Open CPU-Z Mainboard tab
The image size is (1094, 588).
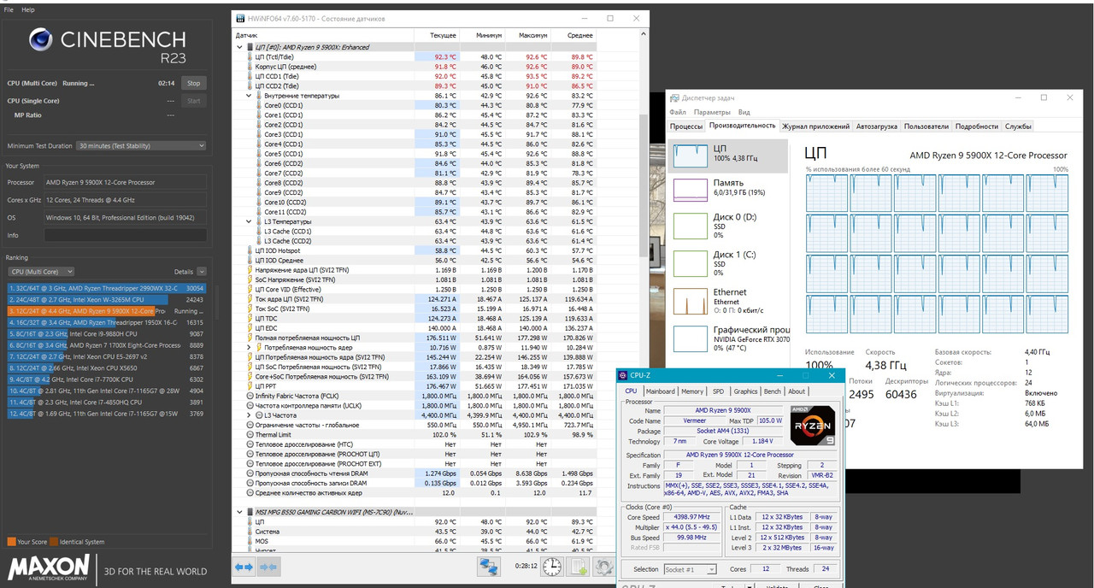pyautogui.click(x=659, y=391)
